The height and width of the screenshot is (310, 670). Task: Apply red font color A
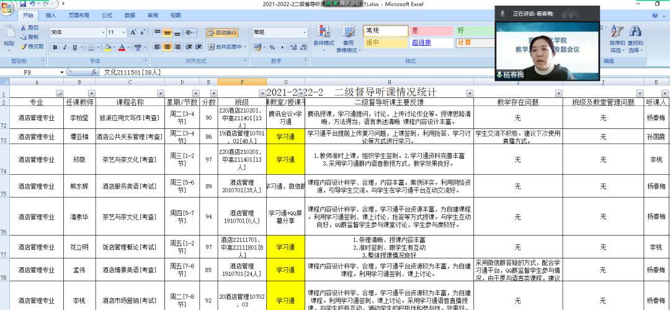122,47
